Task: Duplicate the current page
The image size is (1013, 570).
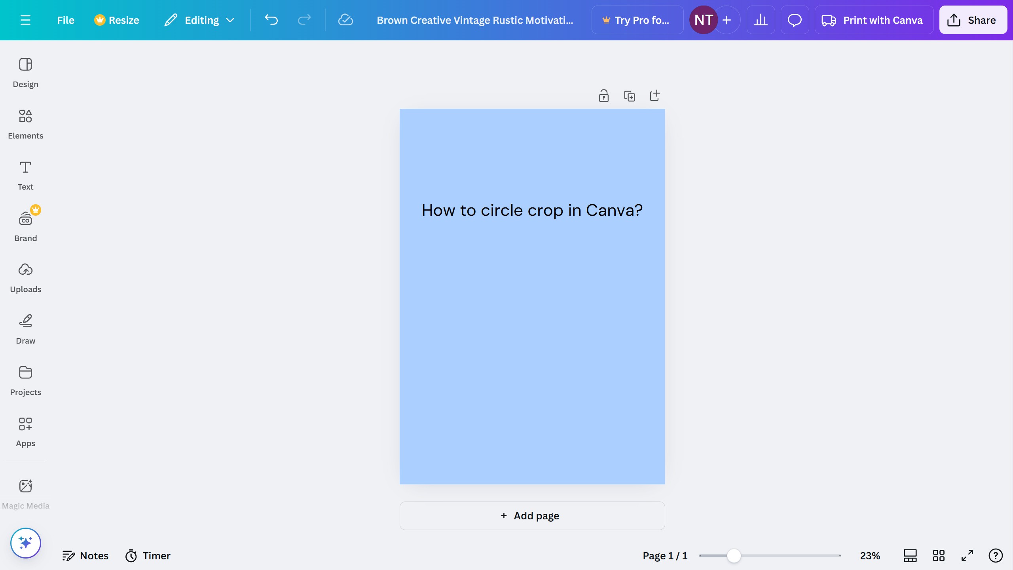Action: pos(629,95)
